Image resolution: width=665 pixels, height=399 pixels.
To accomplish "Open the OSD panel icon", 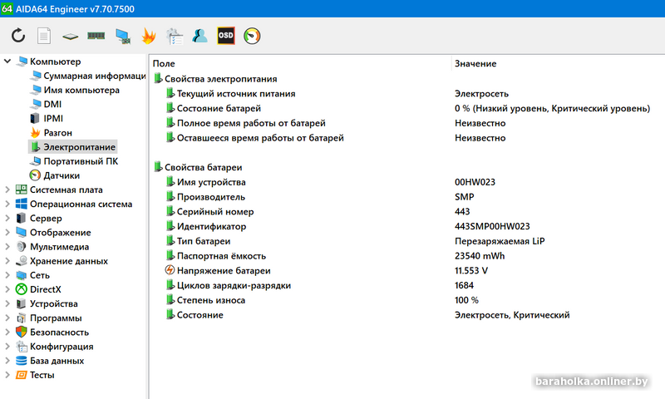I will [225, 36].
